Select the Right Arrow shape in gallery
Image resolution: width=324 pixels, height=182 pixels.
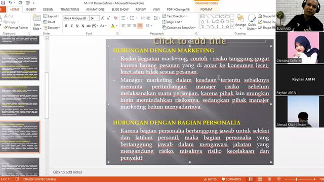pos(217,21)
